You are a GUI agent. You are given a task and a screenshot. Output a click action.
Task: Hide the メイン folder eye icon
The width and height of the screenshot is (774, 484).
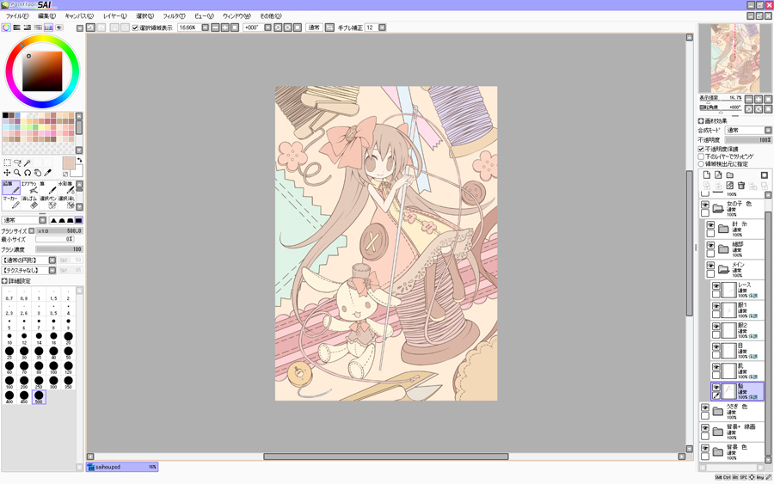(710, 266)
